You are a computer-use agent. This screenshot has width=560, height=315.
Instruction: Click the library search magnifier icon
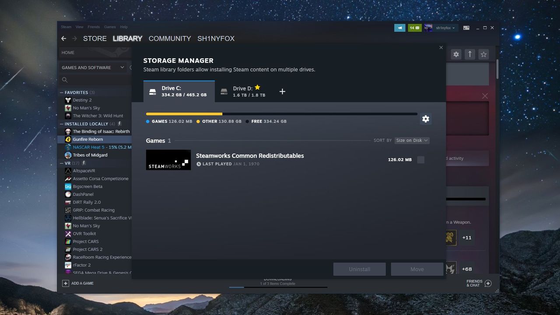(65, 80)
